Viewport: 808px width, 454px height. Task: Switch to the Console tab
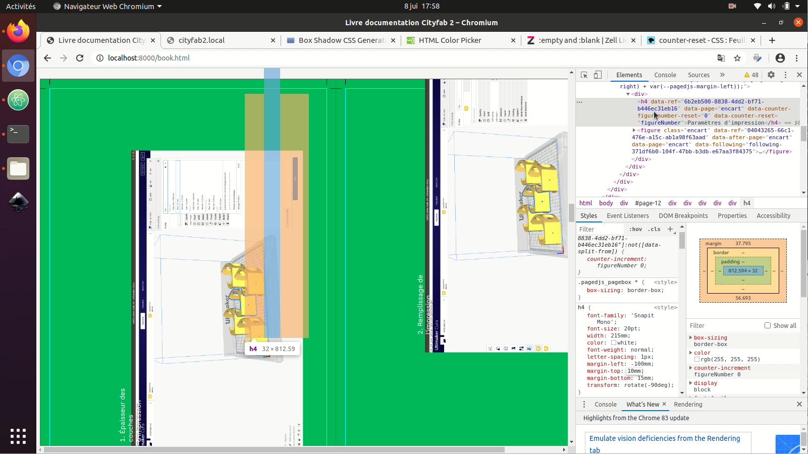point(665,75)
